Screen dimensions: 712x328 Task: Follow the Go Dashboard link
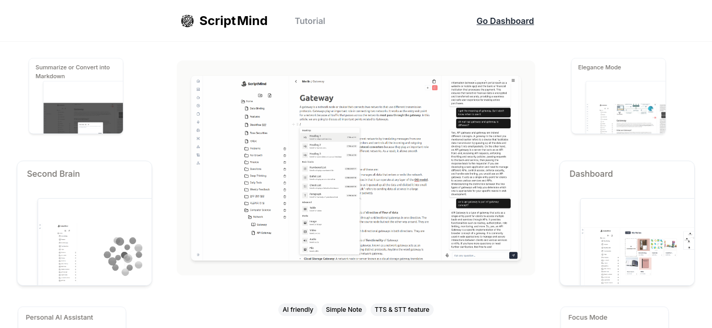[x=505, y=21]
